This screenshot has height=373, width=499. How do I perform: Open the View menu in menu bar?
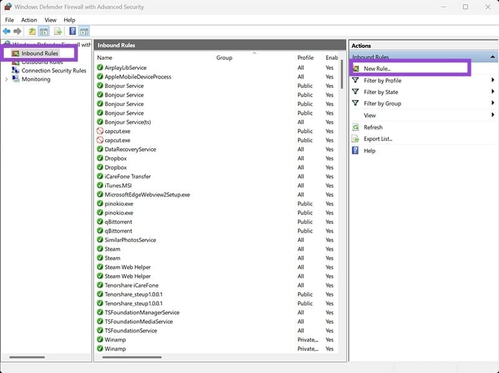(51, 20)
